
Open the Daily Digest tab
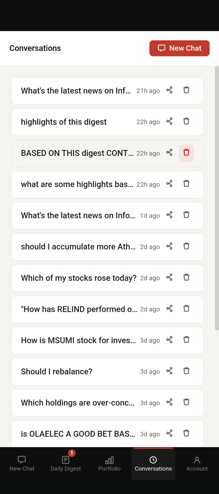coord(66,463)
